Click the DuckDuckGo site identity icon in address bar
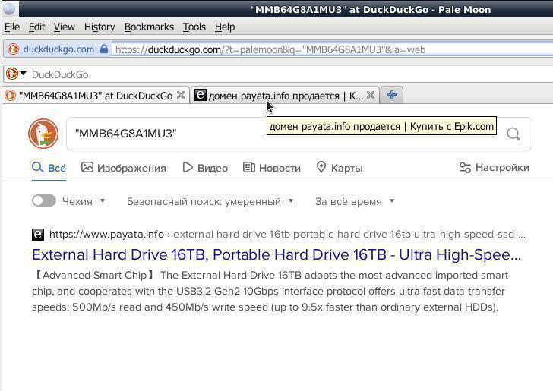Image resolution: width=553 pixels, height=391 pixels. pos(14,49)
